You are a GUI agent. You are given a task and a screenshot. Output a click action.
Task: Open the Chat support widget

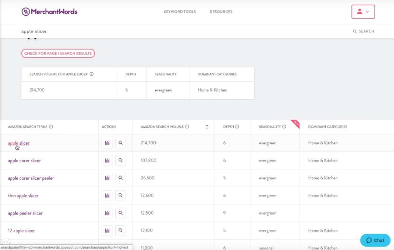click(375, 240)
